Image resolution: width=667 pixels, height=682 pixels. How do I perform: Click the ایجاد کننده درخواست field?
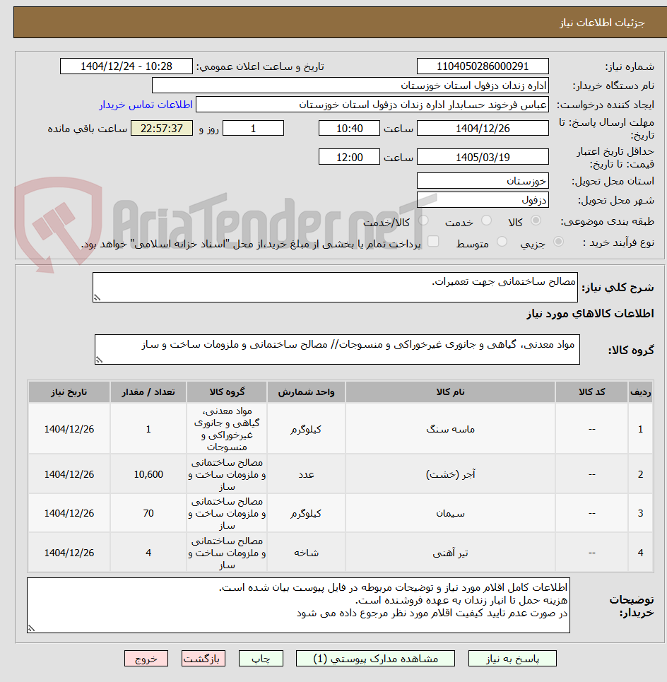pyautogui.click(x=372, y=105)
